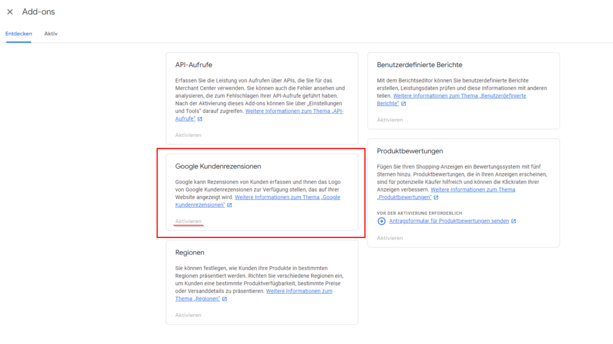613x344 pixels.
Task: Switch to the Aktiv tab
Action: 51,34
